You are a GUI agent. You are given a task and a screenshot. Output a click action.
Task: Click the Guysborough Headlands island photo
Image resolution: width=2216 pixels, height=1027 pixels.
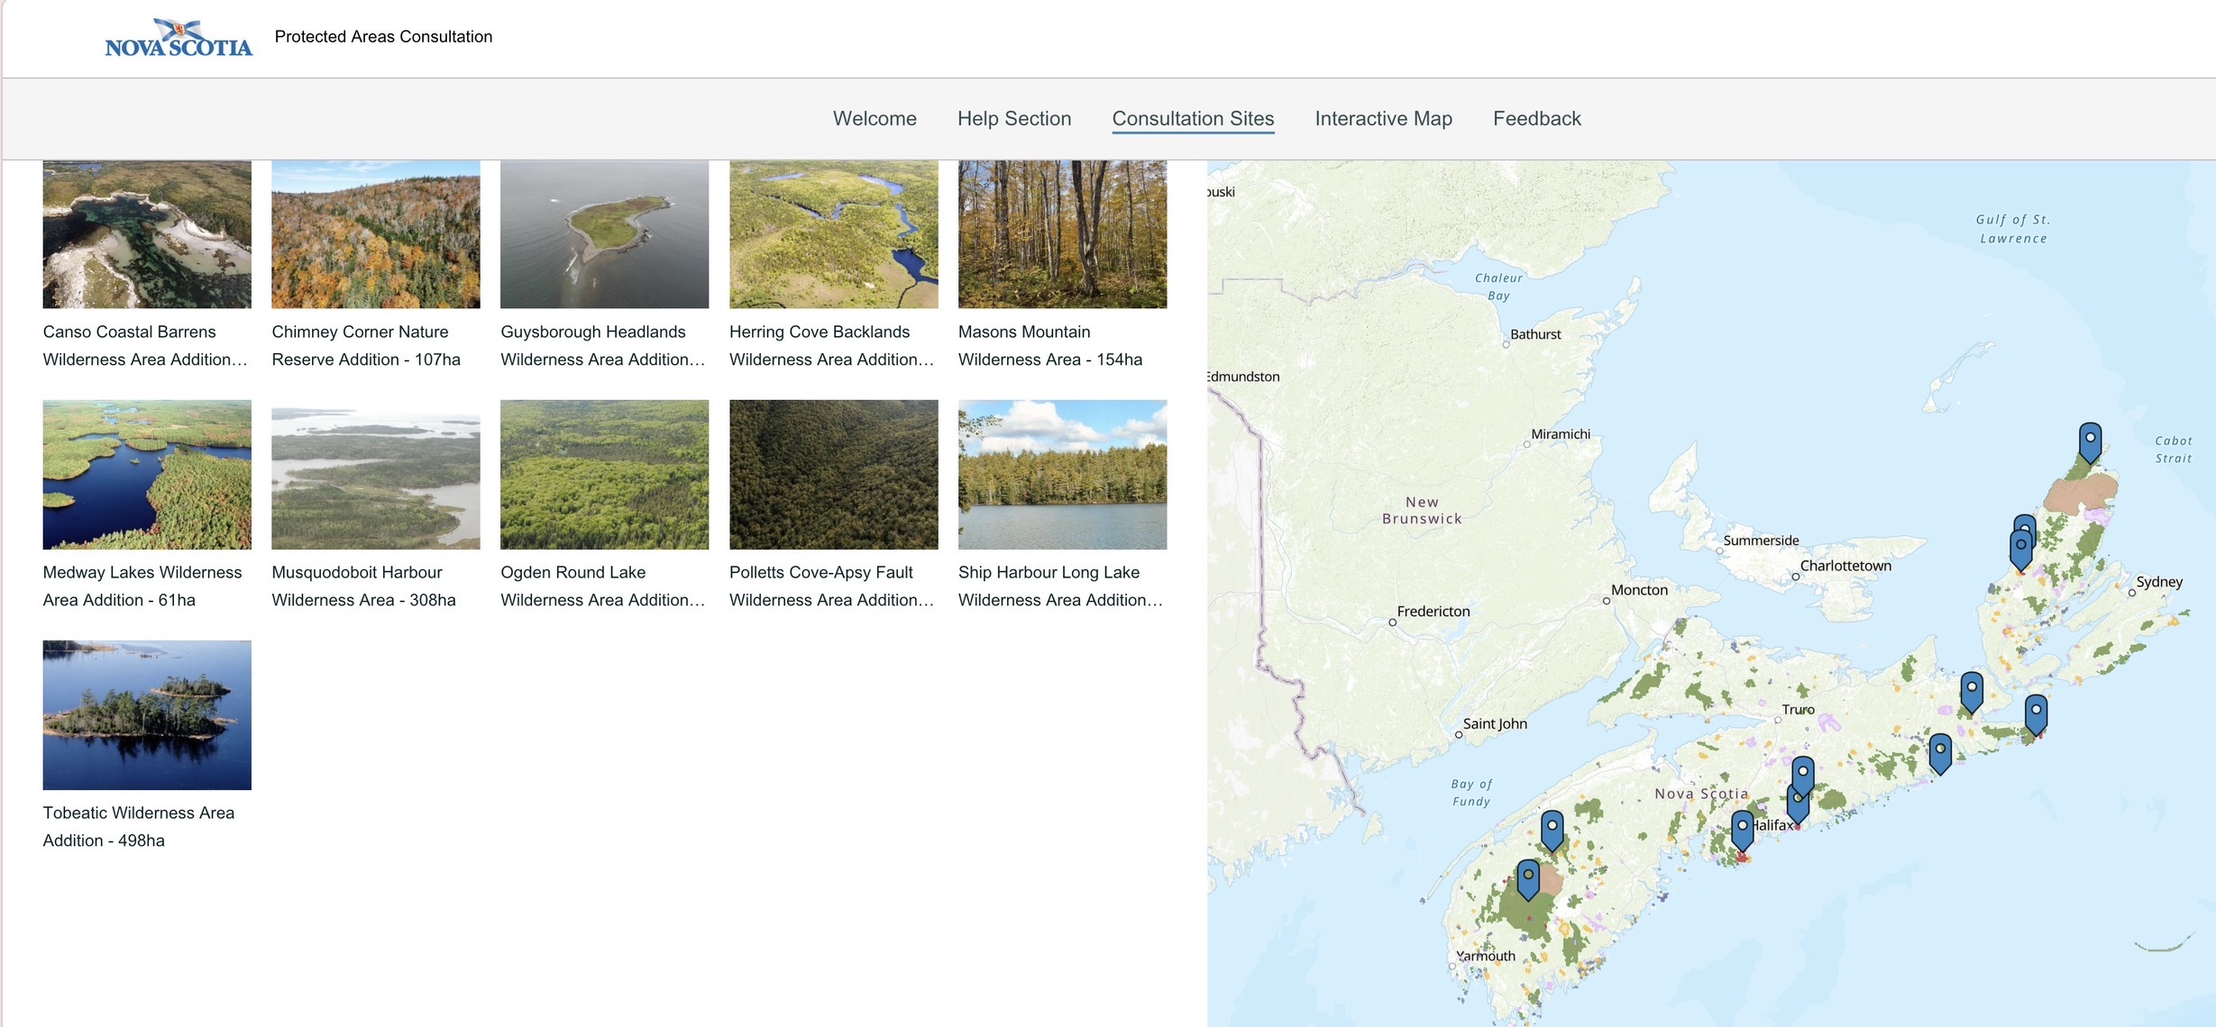[x=605, y=234]
